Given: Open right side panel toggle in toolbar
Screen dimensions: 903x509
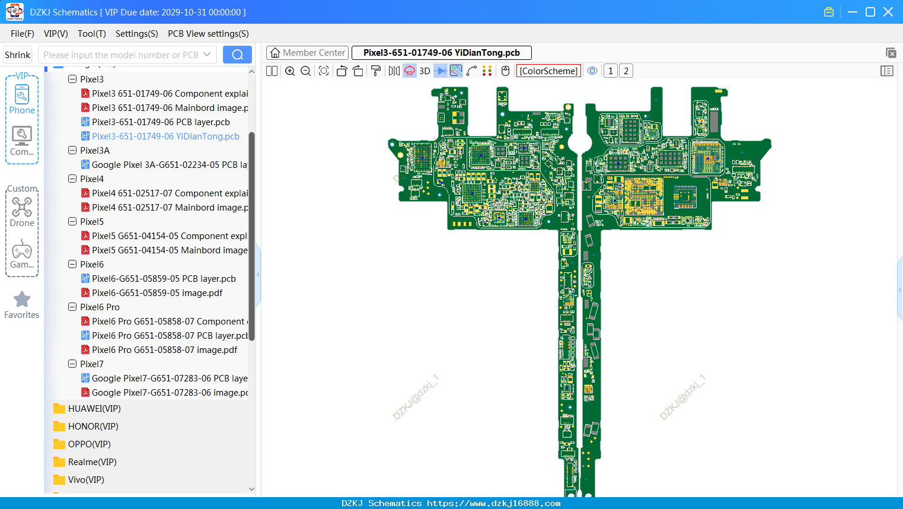Looking at the screenshot, I should pos(887,71).
